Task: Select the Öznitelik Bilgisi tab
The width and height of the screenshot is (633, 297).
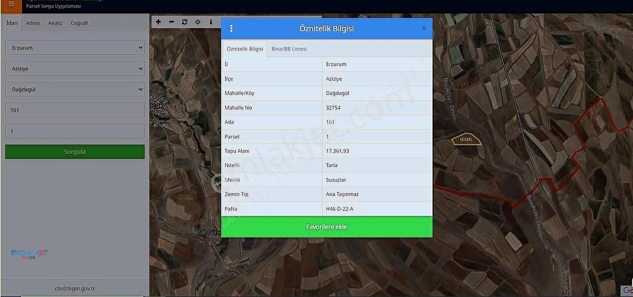Action: click(245, 49)
